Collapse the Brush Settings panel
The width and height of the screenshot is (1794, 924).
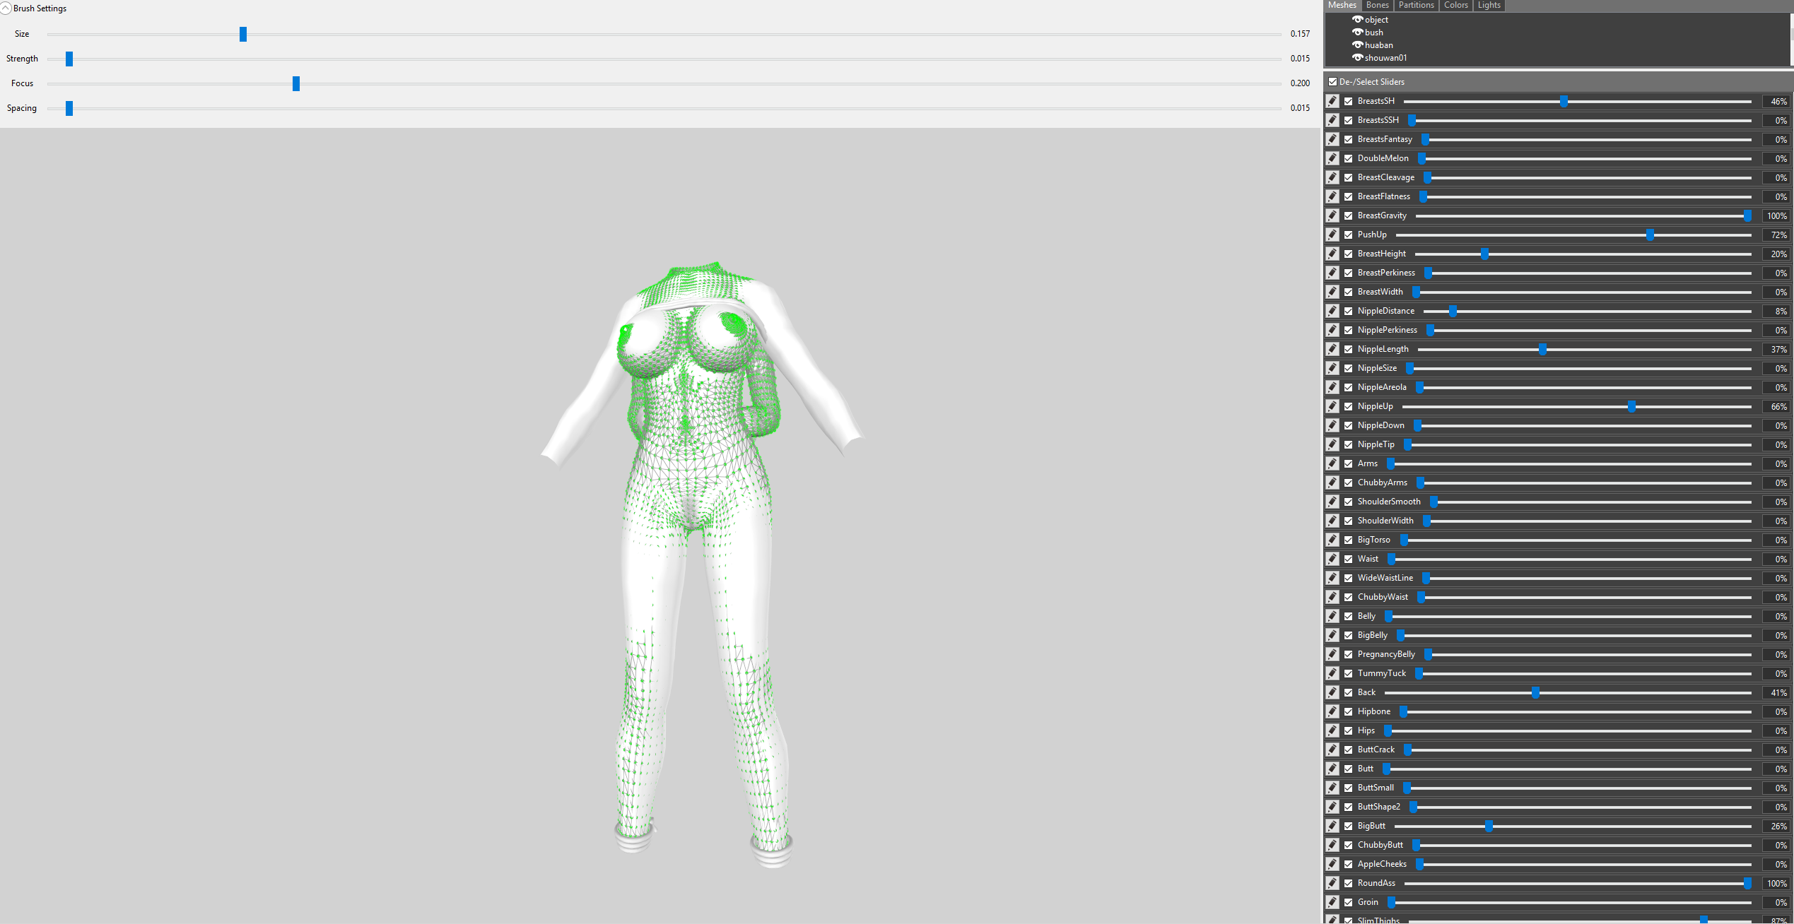click(x=6, y=8)
